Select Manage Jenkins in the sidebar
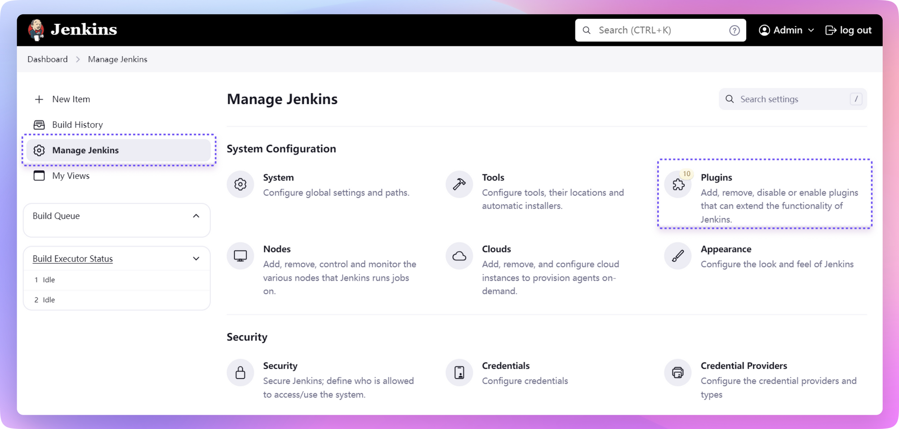Screen dimensions: 899x429 (x=119, y=150)
